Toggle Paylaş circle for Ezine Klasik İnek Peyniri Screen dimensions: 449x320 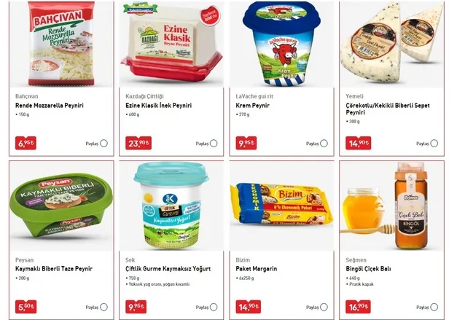[x=214, y=144]
